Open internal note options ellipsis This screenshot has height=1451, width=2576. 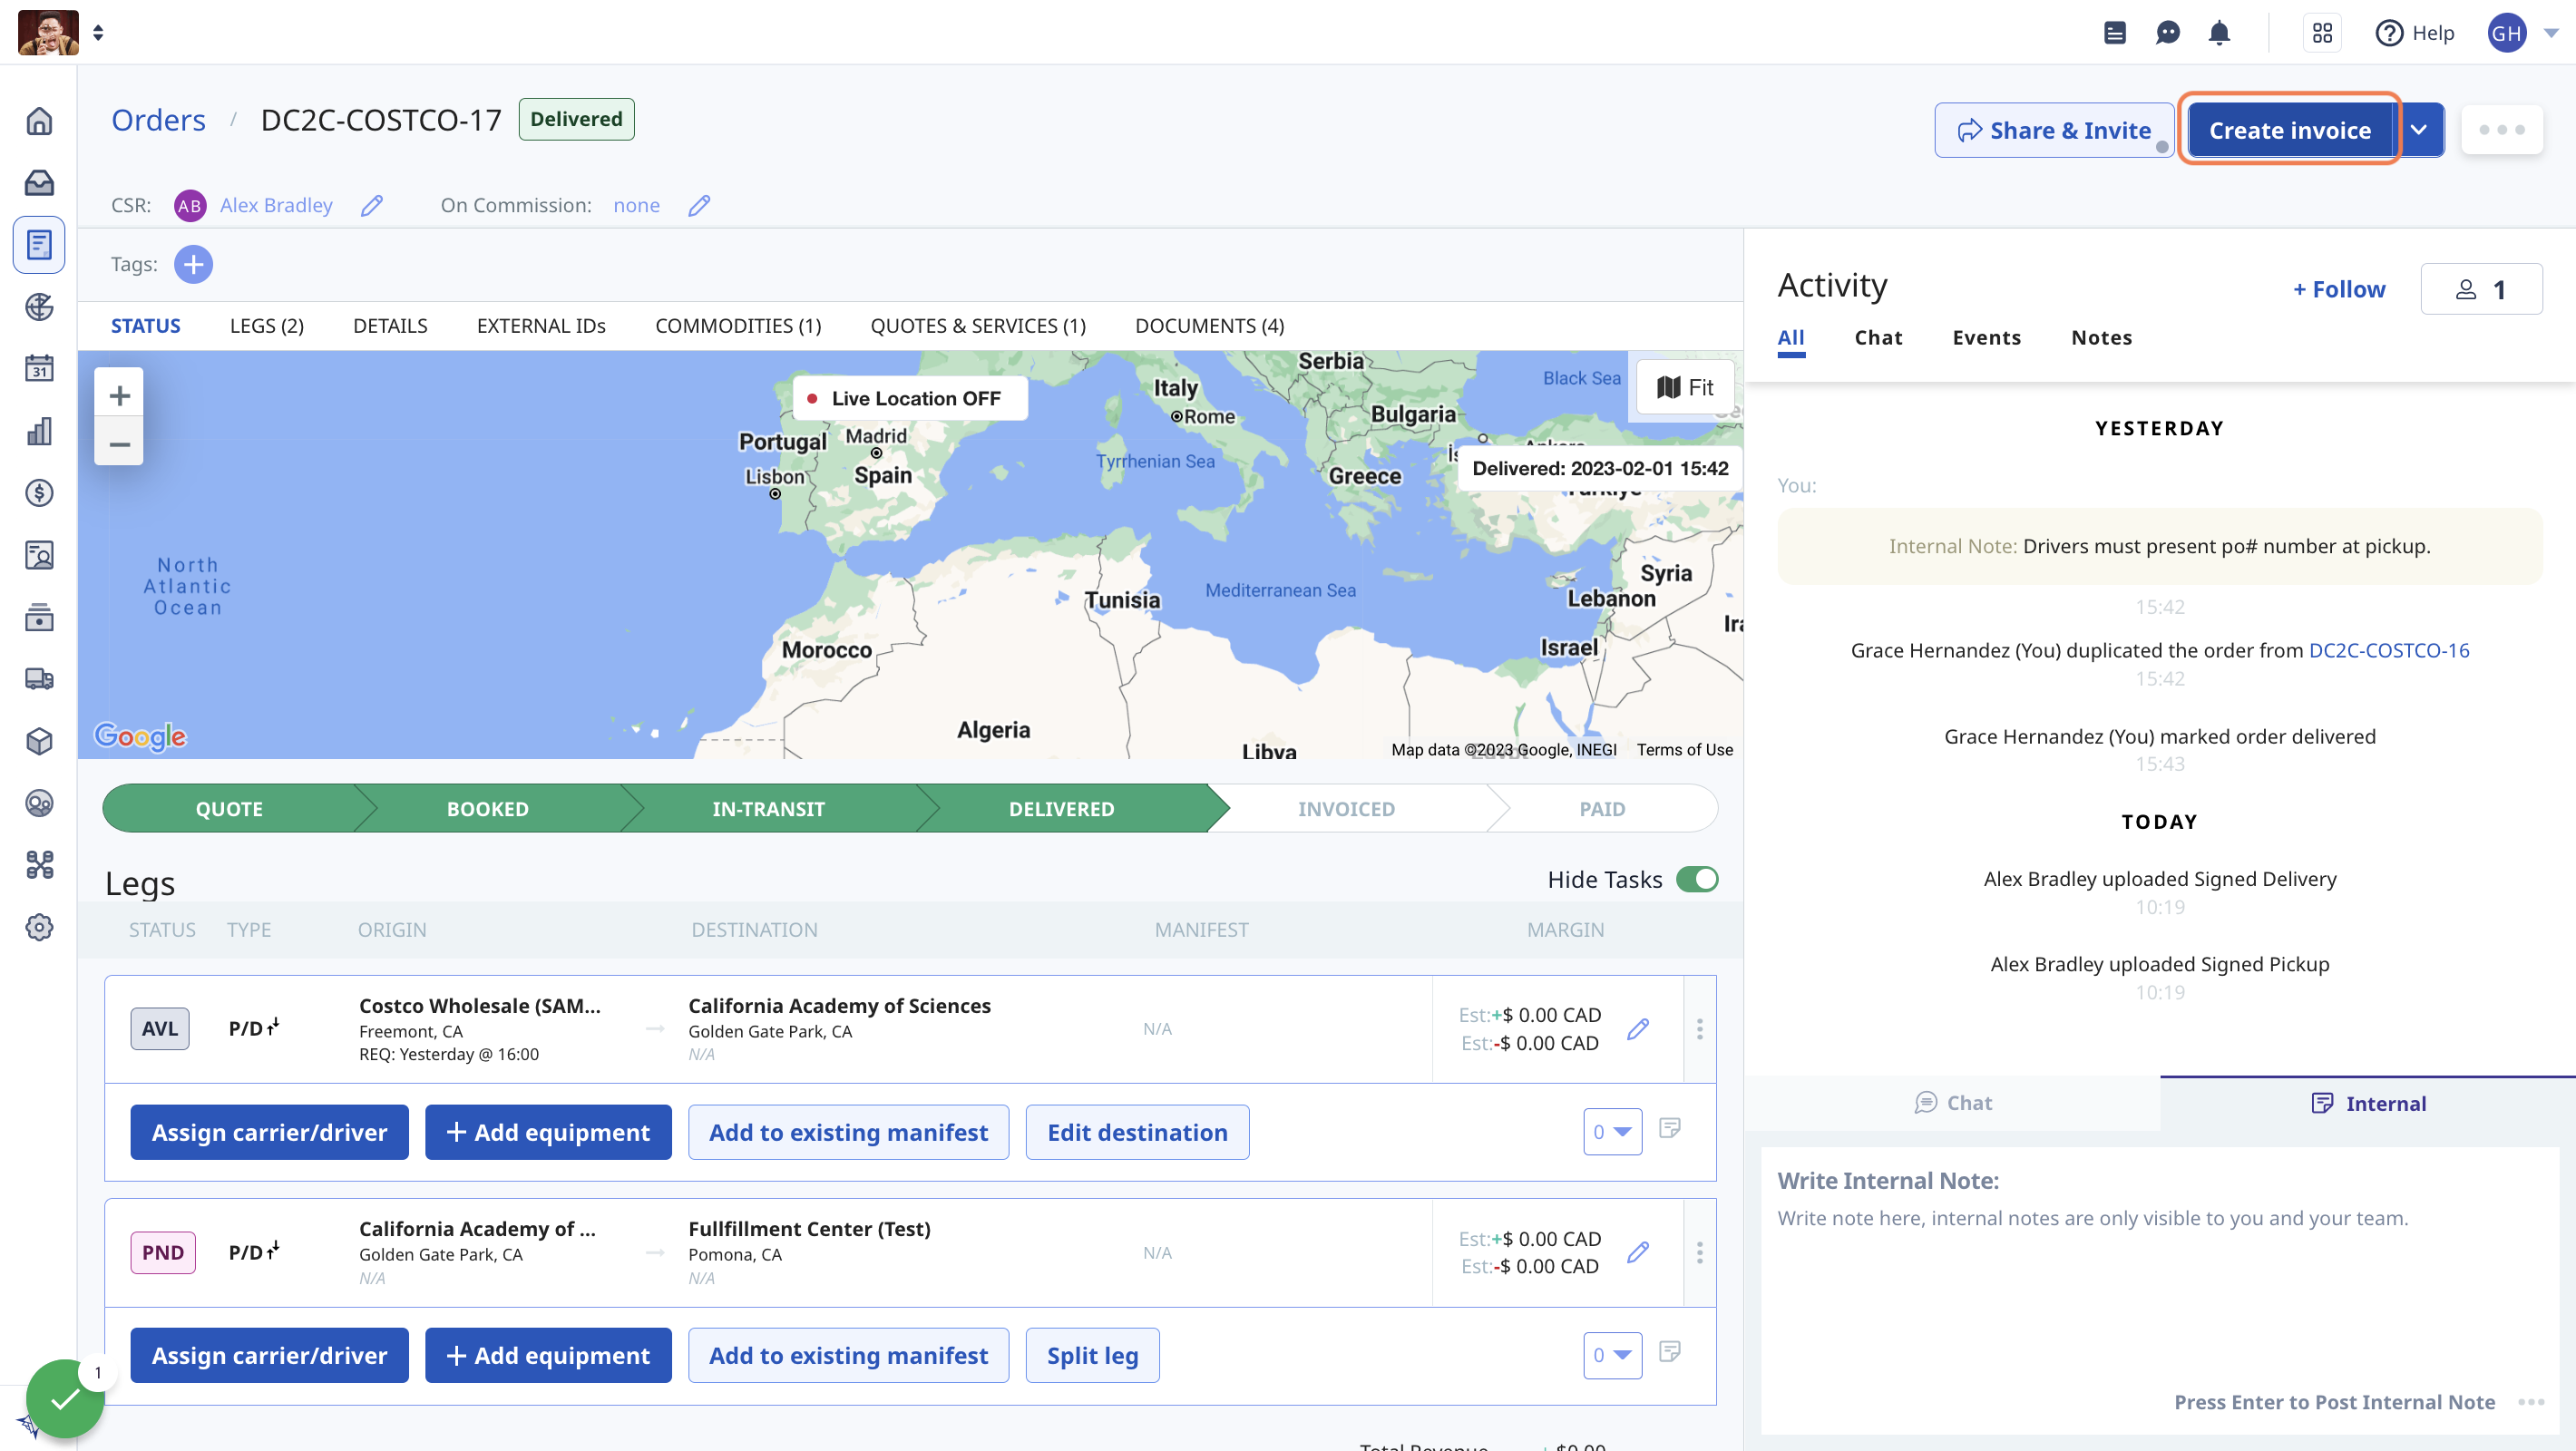tap(2531, 1402)
